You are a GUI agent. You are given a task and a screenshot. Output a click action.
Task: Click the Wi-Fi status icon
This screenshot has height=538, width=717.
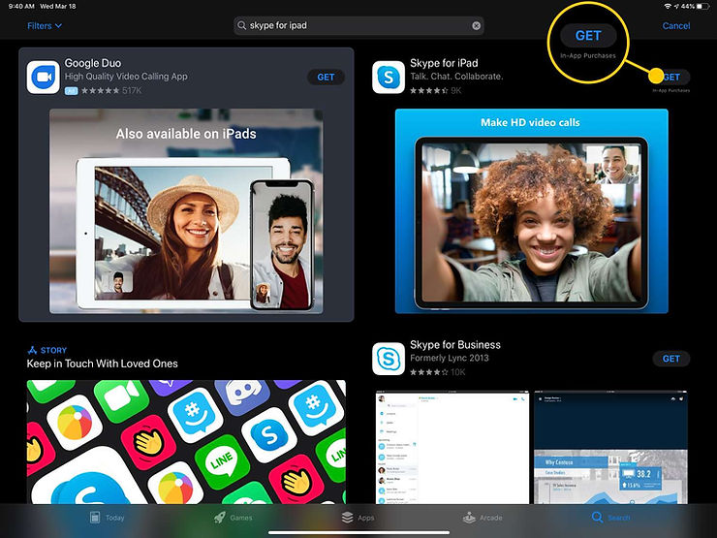[x=668, y=7]
